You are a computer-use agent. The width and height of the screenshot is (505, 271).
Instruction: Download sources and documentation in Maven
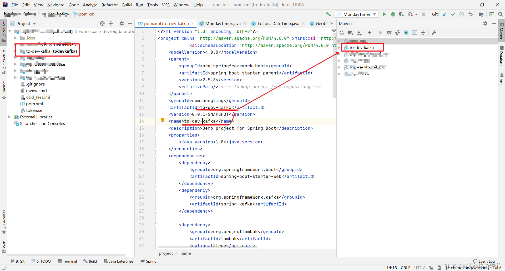[x=359, y=33]
